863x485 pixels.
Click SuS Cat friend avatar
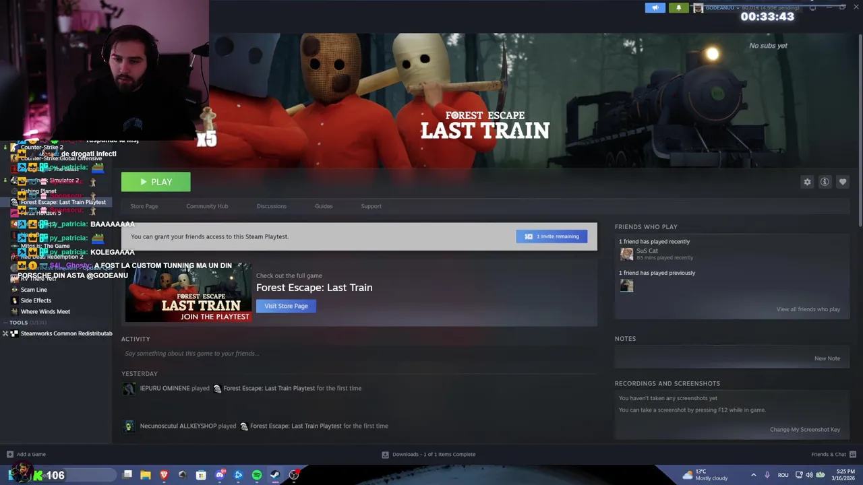(x=626, y=254)
